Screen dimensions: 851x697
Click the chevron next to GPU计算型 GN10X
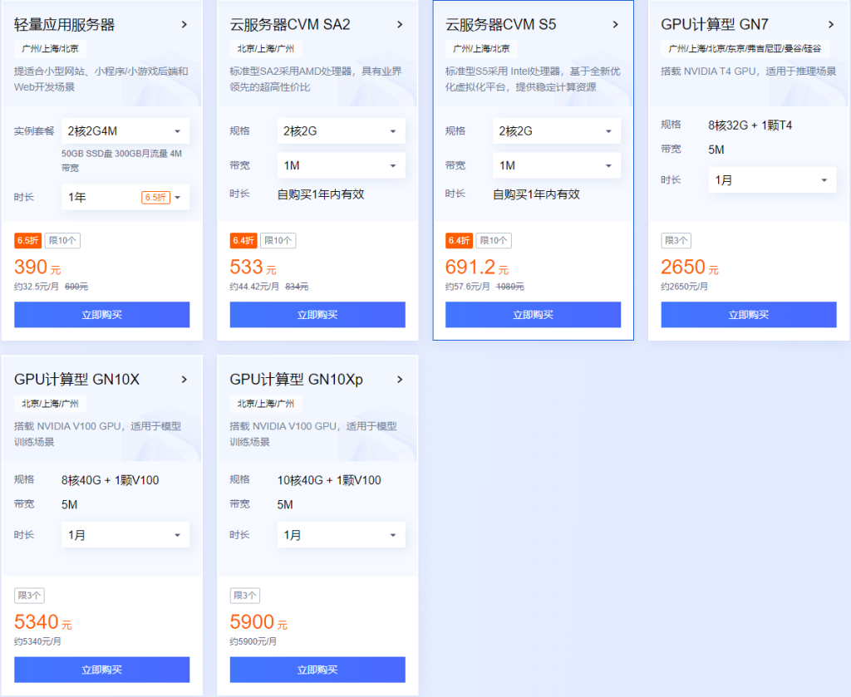(184, 380)
